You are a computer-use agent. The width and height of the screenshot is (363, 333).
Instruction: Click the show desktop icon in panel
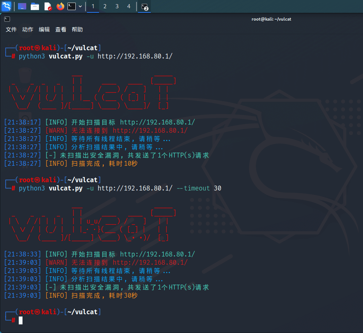22,6
